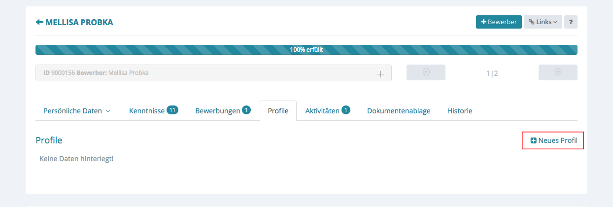Go to next record with right arrow

click(x=558, y=72)
